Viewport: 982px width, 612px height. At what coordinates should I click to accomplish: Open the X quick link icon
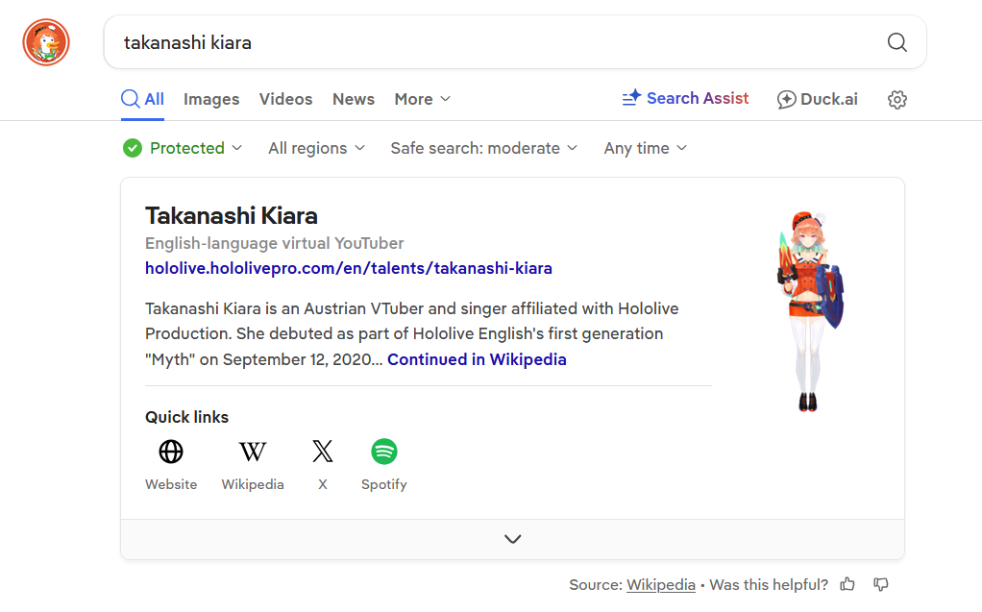coord(323,451)
